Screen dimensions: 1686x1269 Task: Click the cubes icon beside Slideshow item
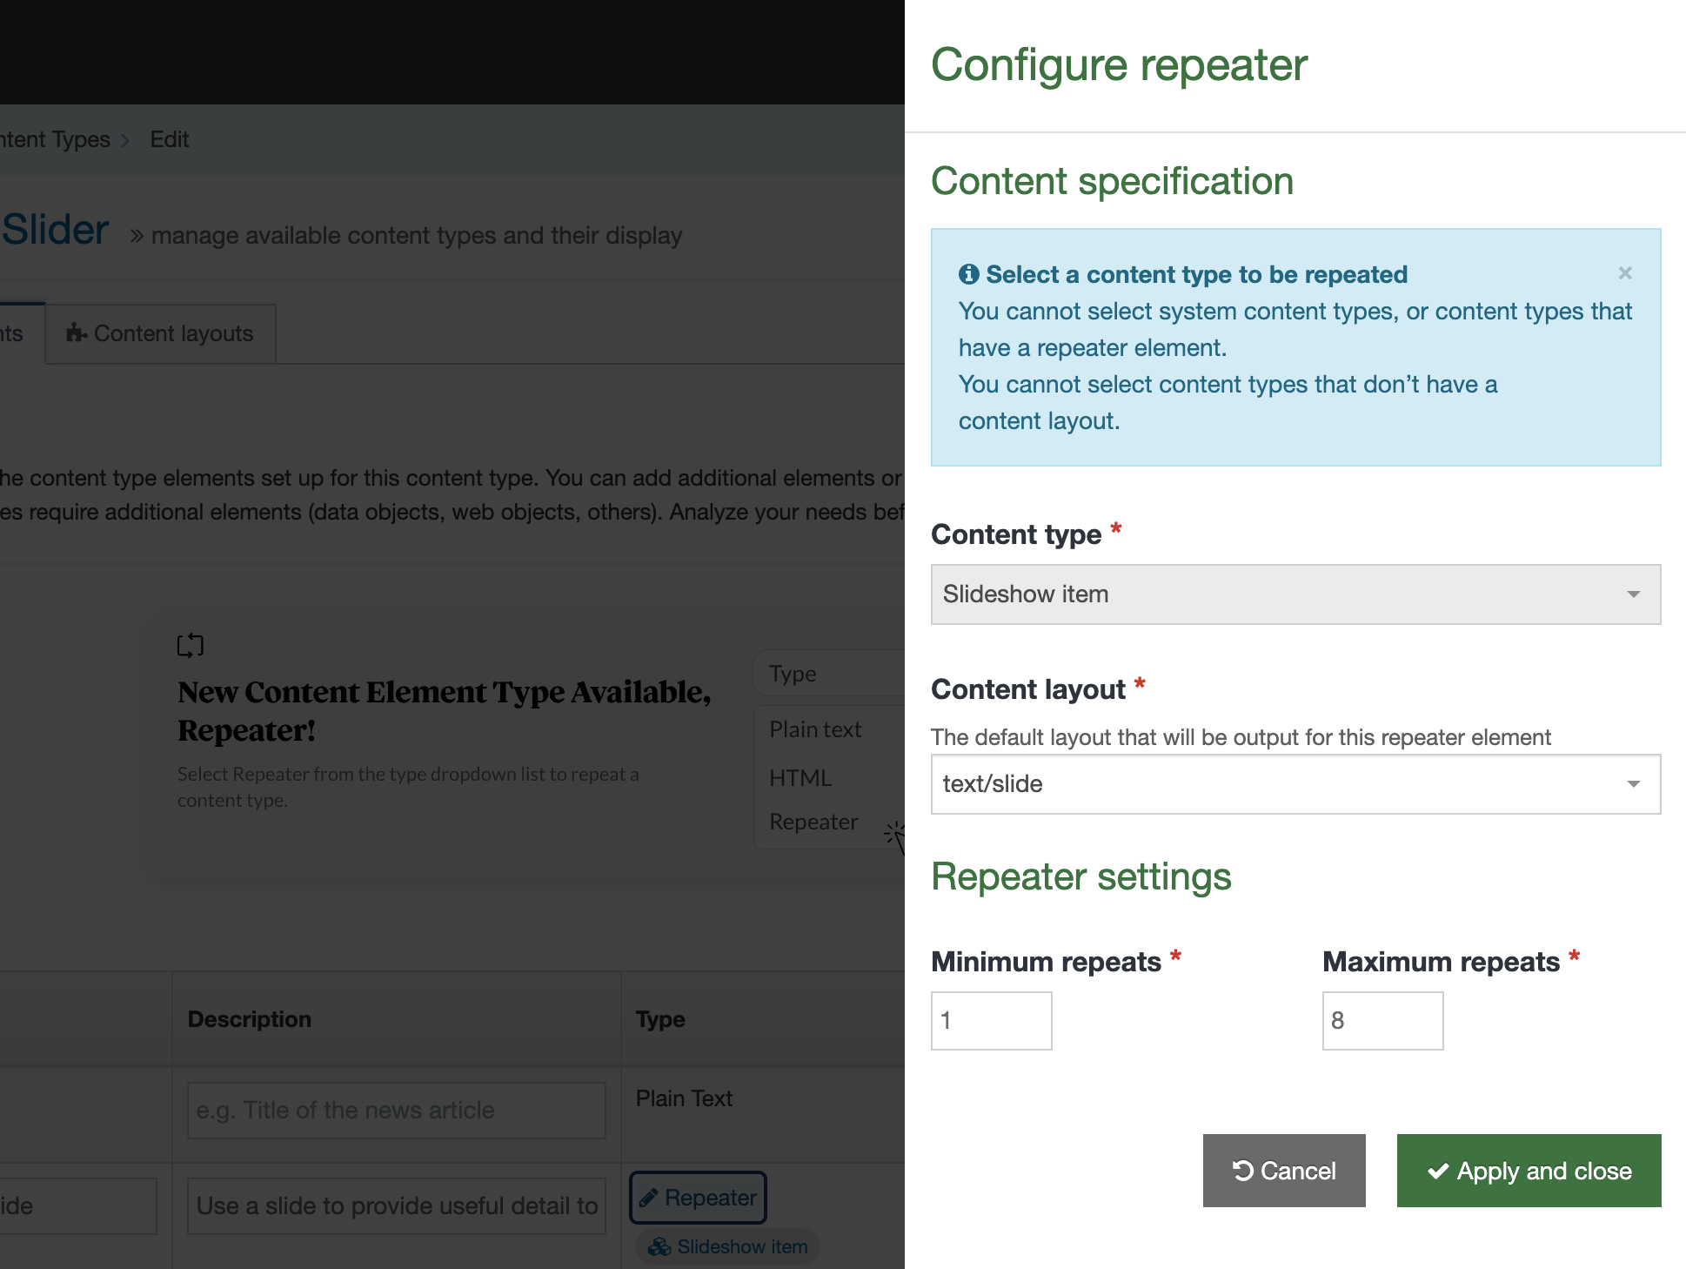click(x=659, y=1247)
